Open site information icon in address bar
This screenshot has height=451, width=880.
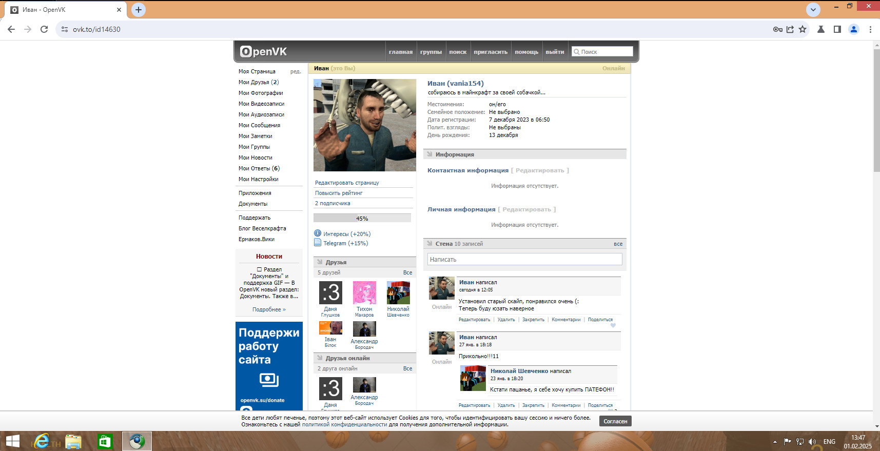tap(65, 29)
